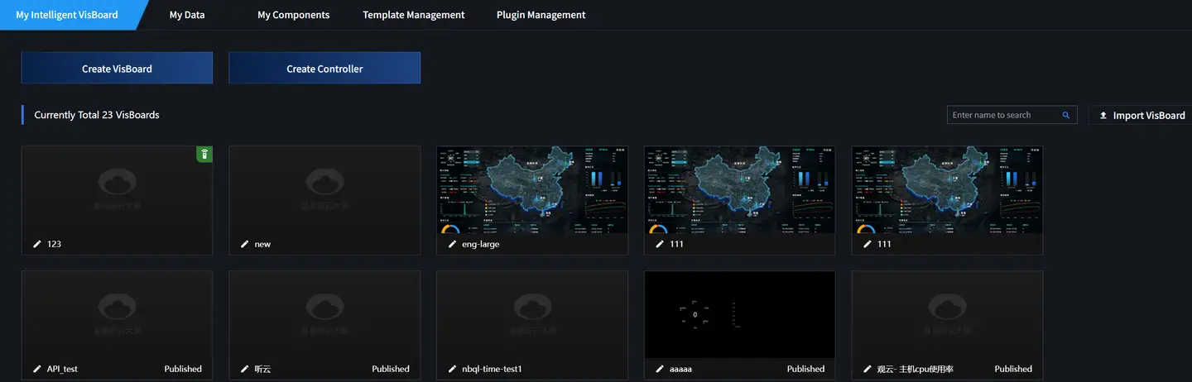The height and width of the screenshot is (382, 1192).
Task: Rename the 'new' VisBoard via its pencil icon
Action: click(x=244, y=244)
